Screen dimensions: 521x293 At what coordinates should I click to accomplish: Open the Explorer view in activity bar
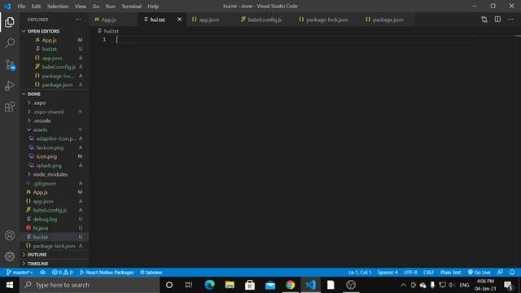click(10, 22)
